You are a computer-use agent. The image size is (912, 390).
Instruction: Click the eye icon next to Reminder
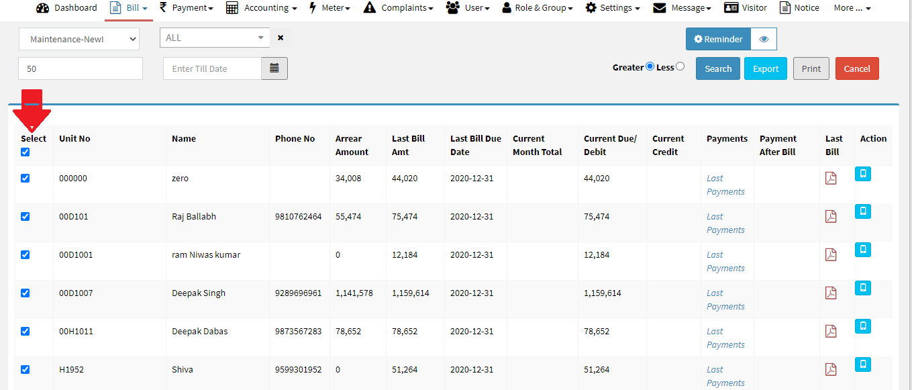tap(763, 39)
